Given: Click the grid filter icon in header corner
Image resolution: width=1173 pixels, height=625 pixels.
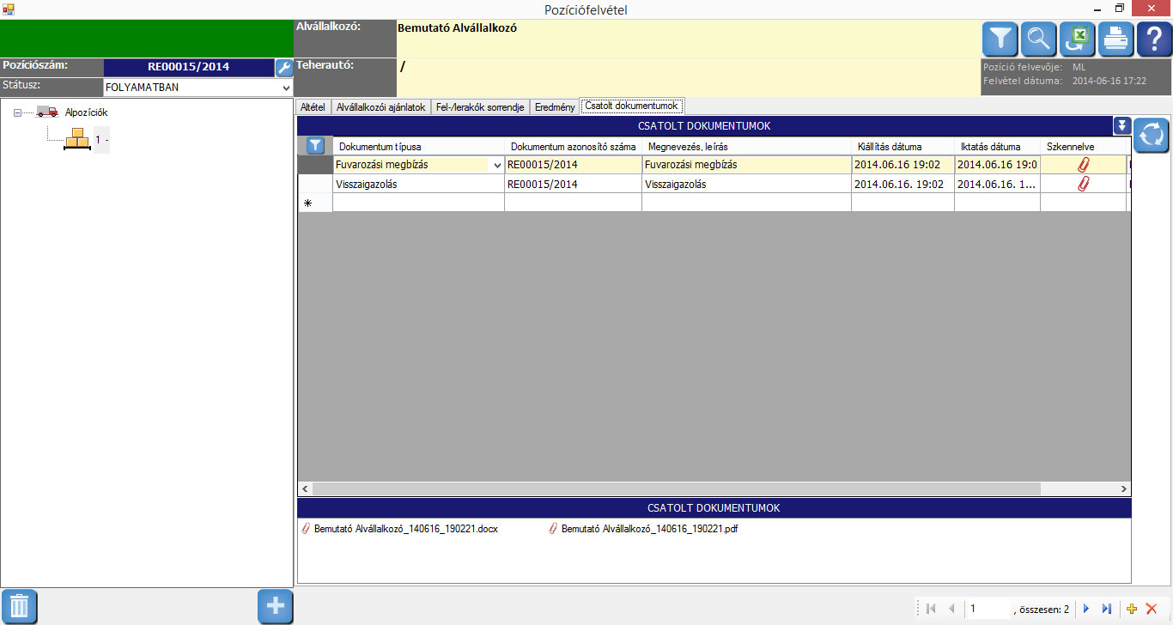Looking at the screenshot, I should [x=315, y=146].
